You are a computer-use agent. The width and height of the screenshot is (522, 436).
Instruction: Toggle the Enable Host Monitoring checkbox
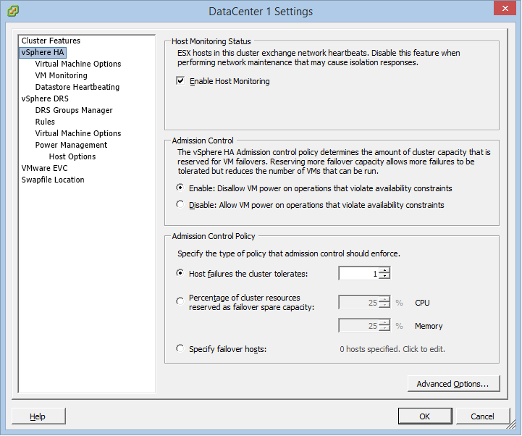point(180,81)
